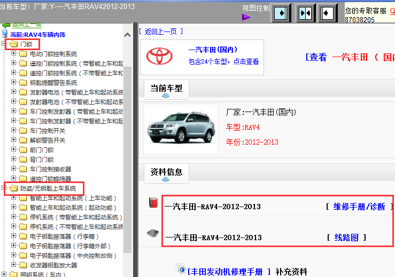Select 遥控门锁蜂鸣器 tree item
Image resolution: width=395 pixels, height=277 pixels.
(50, 179)
